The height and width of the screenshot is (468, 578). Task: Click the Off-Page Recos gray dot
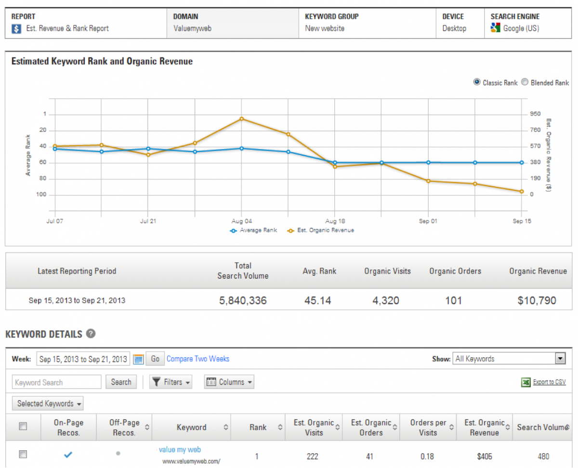tap(118, 454)
